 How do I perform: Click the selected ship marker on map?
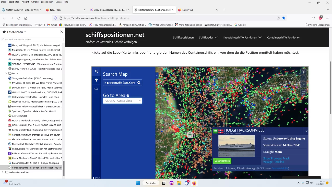click(x=190, y=135)
